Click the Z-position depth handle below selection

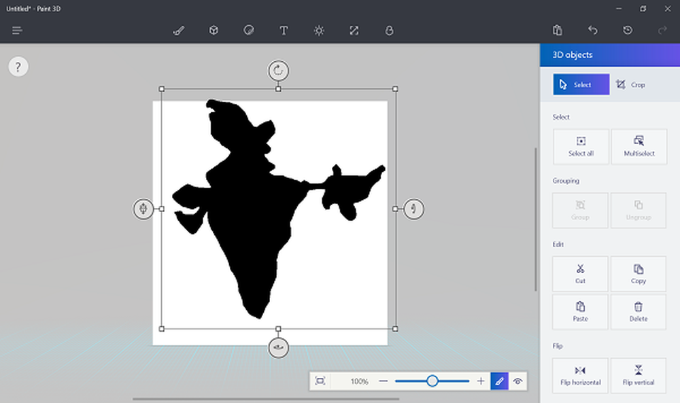(x=278, y=347)
